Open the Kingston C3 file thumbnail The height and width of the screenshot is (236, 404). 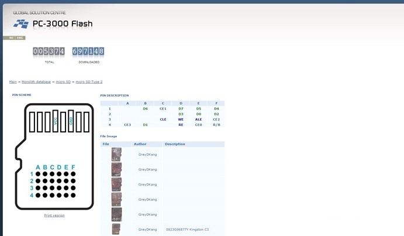pos(116,229)
